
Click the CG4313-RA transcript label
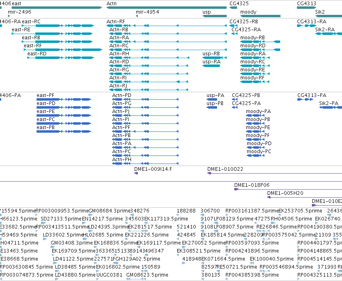312,22
